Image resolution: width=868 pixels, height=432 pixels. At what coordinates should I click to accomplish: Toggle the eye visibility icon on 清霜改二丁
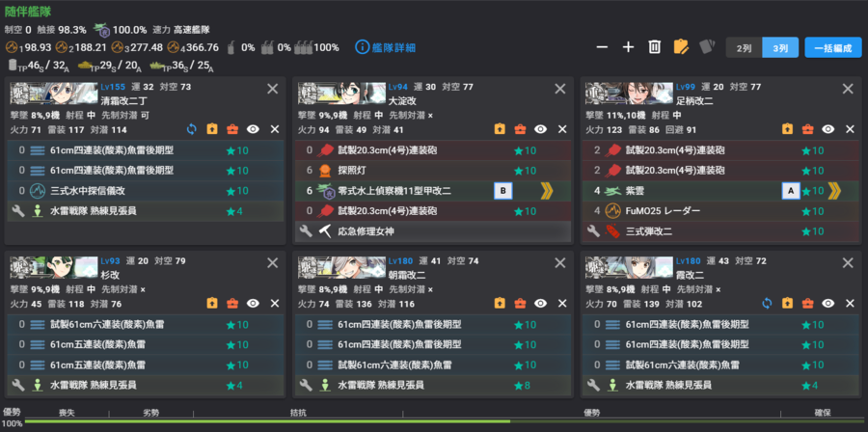(x=253, y=129)
